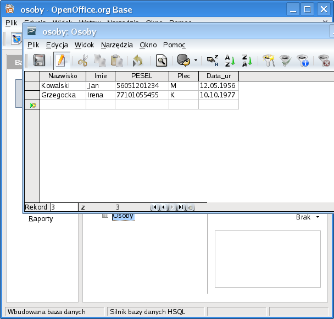Select the date cell 12.05.1956
Screen dimensions: 334x319
tap(219, 86)
